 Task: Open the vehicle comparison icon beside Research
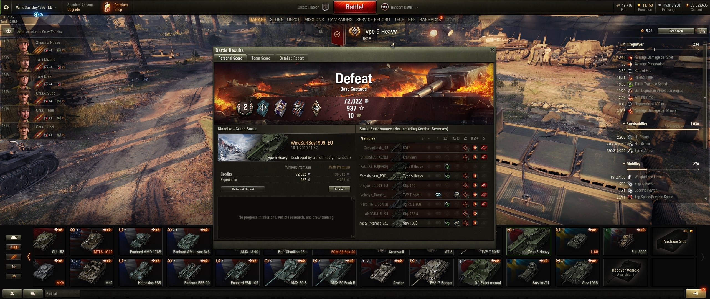(702, 31)
